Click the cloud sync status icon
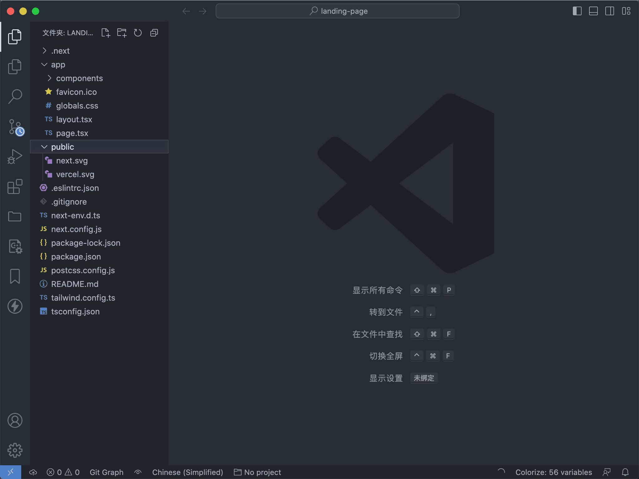The image size is (639, 479). pyautogui.click(x=33, y=472)
